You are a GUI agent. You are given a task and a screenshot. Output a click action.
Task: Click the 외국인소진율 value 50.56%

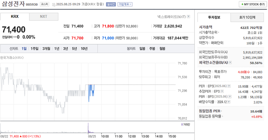pos(256,63)
